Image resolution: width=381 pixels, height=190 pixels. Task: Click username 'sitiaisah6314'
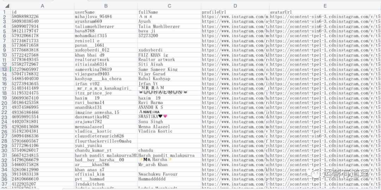(x=91, y=64)
